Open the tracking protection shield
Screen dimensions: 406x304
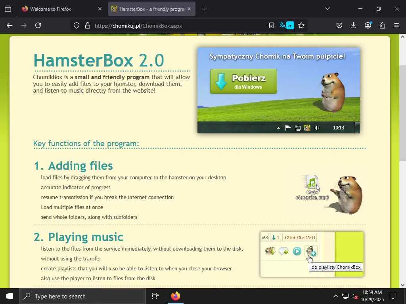(x=77, y=26)
